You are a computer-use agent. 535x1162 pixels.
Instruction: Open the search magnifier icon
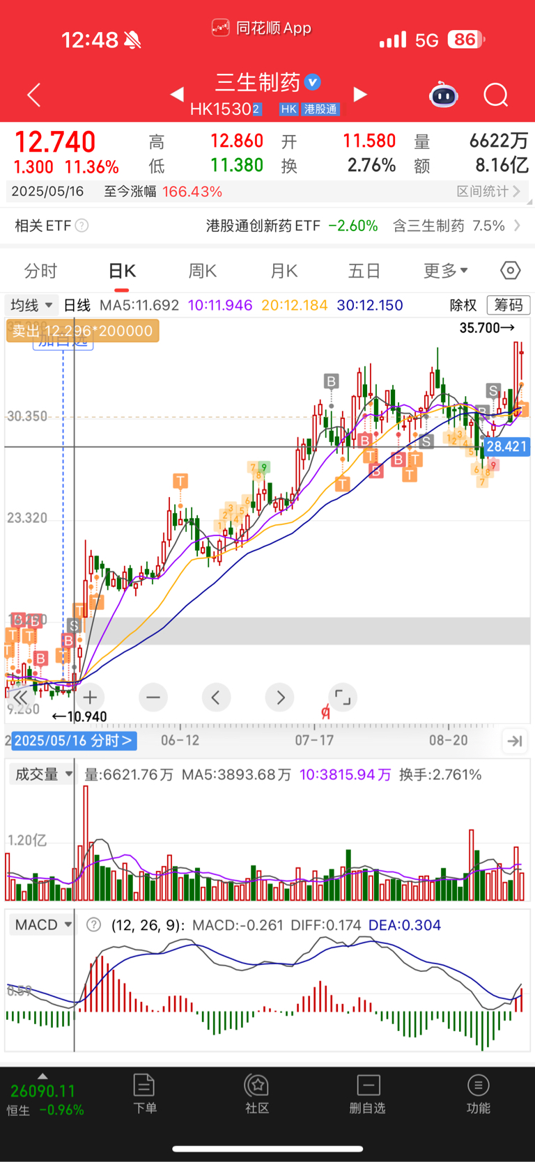coord(496,95)
